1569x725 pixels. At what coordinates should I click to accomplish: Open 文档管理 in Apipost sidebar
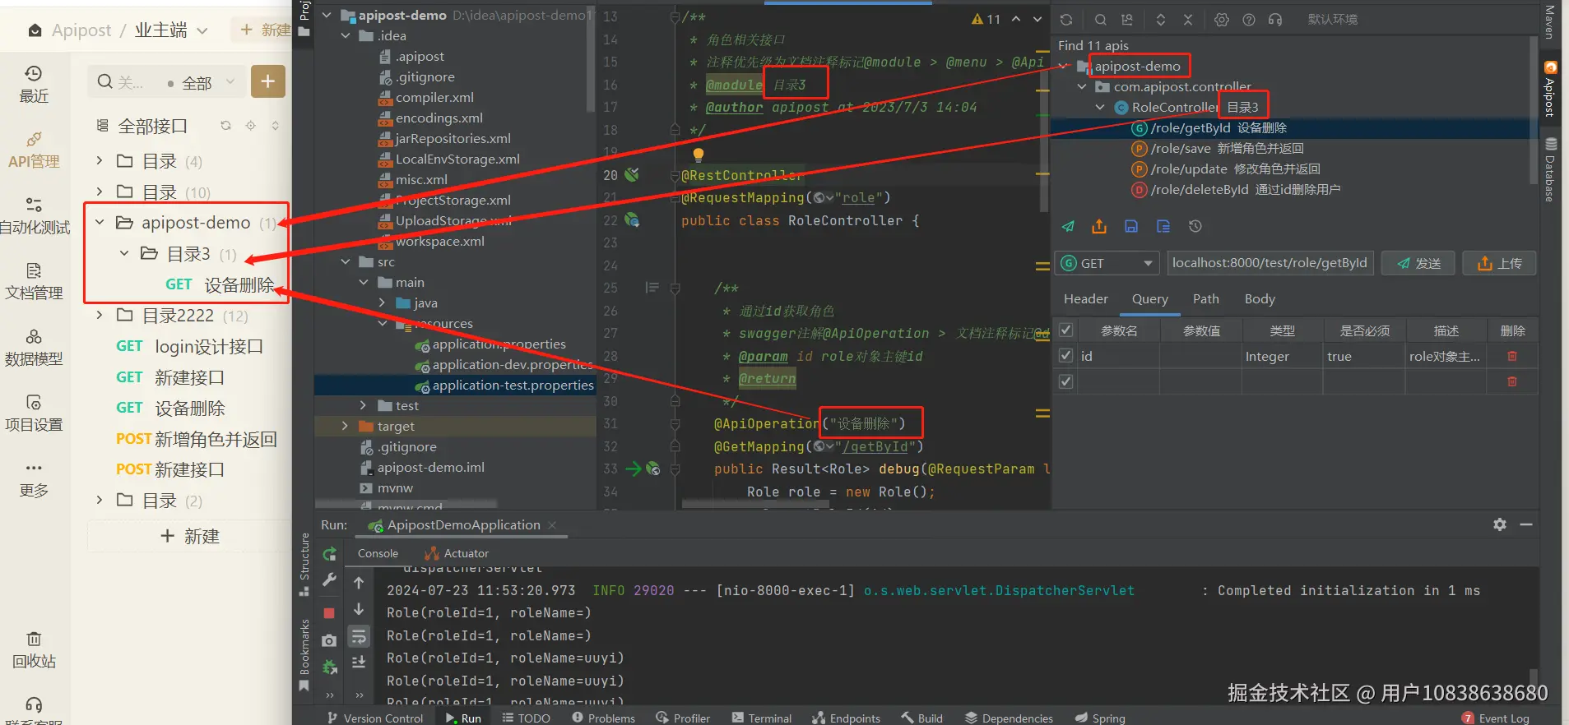tap(34, 282)
